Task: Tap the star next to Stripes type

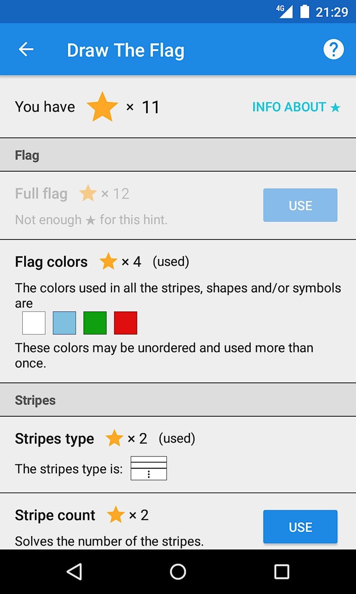Action: [114, 438]
